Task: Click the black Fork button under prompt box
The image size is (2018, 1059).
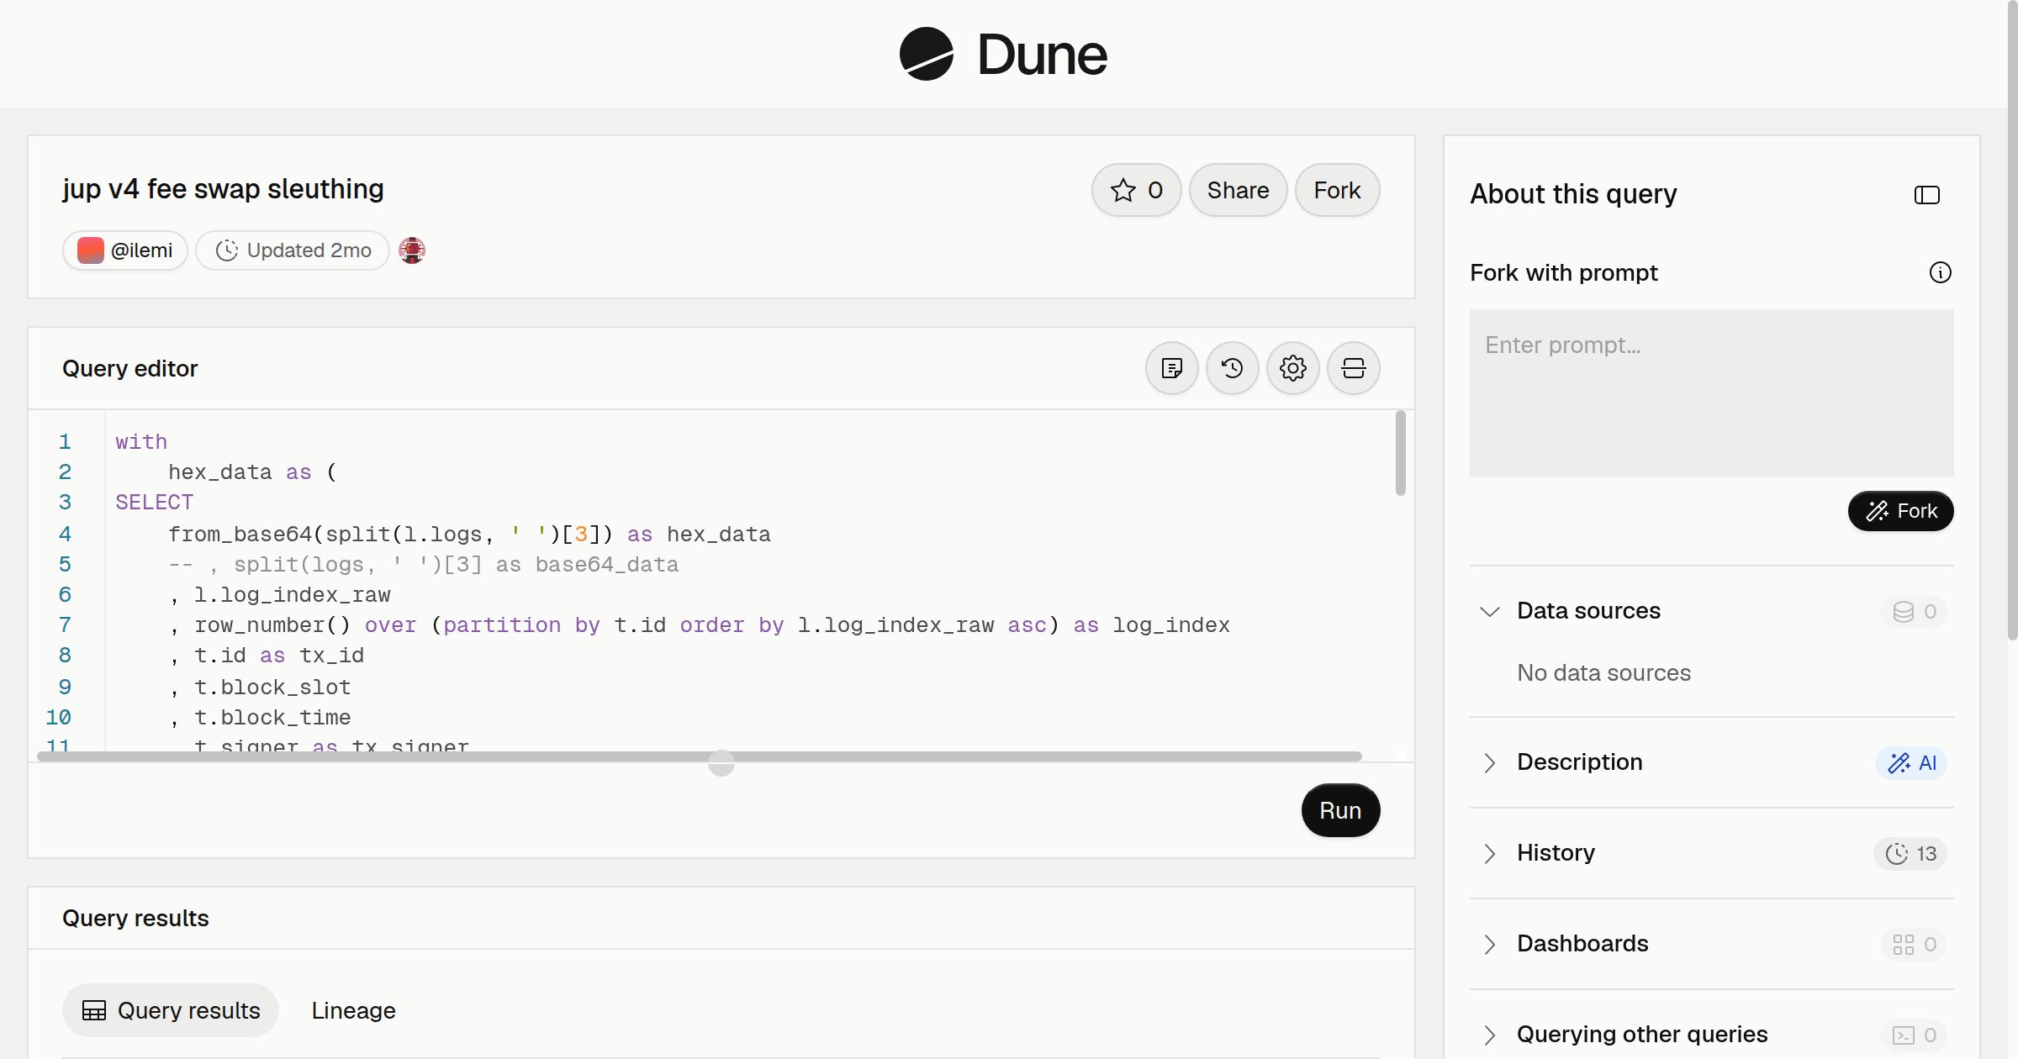Action: 1900,511
